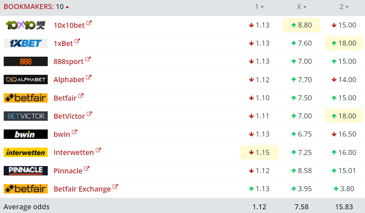Select 18.00 away odds at 1xBet
The image size is (365, 213).
pyautogui.click(x=344, y=43)
